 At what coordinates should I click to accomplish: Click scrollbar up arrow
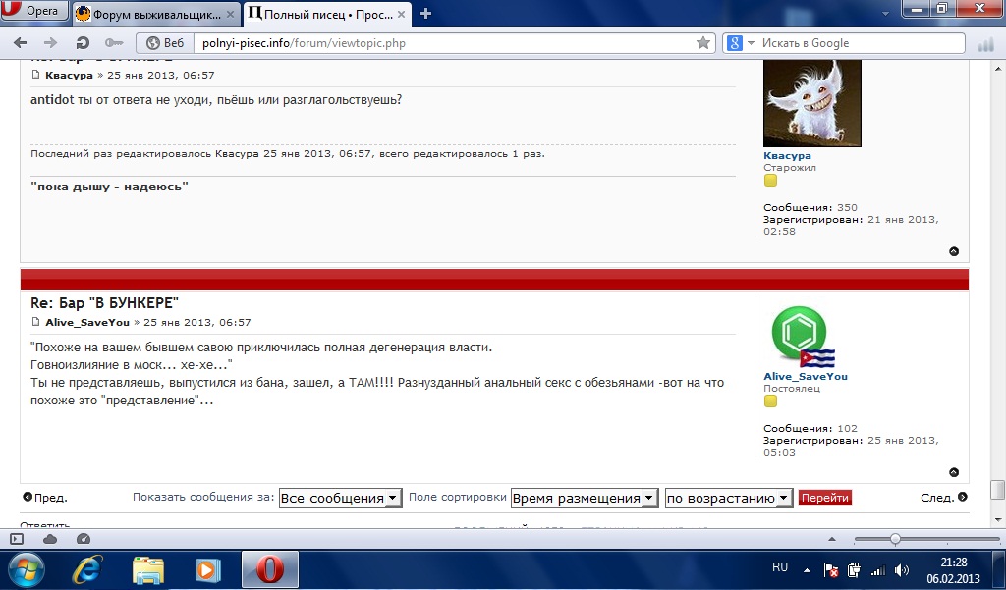[x=998, y=68]
